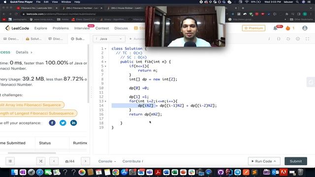Open Telegram in the Dock
Screen dimensions: 315x177
238,172
